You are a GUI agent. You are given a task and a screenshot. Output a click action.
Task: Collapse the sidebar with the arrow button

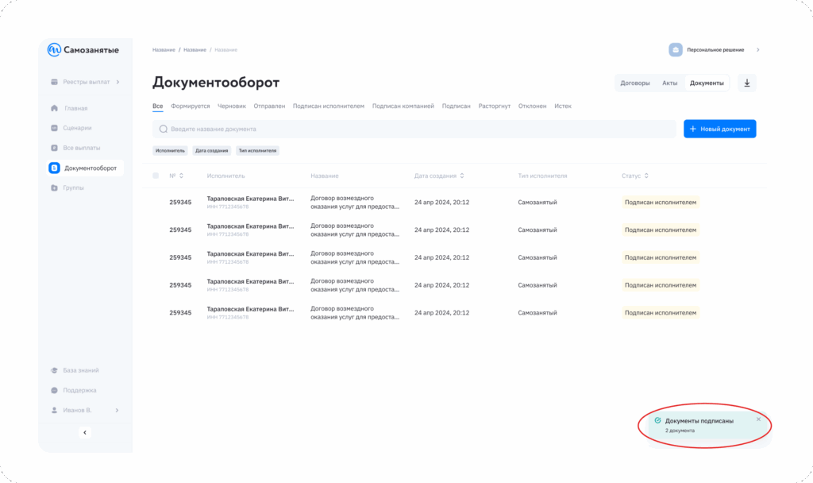click(x=86, y=432)
